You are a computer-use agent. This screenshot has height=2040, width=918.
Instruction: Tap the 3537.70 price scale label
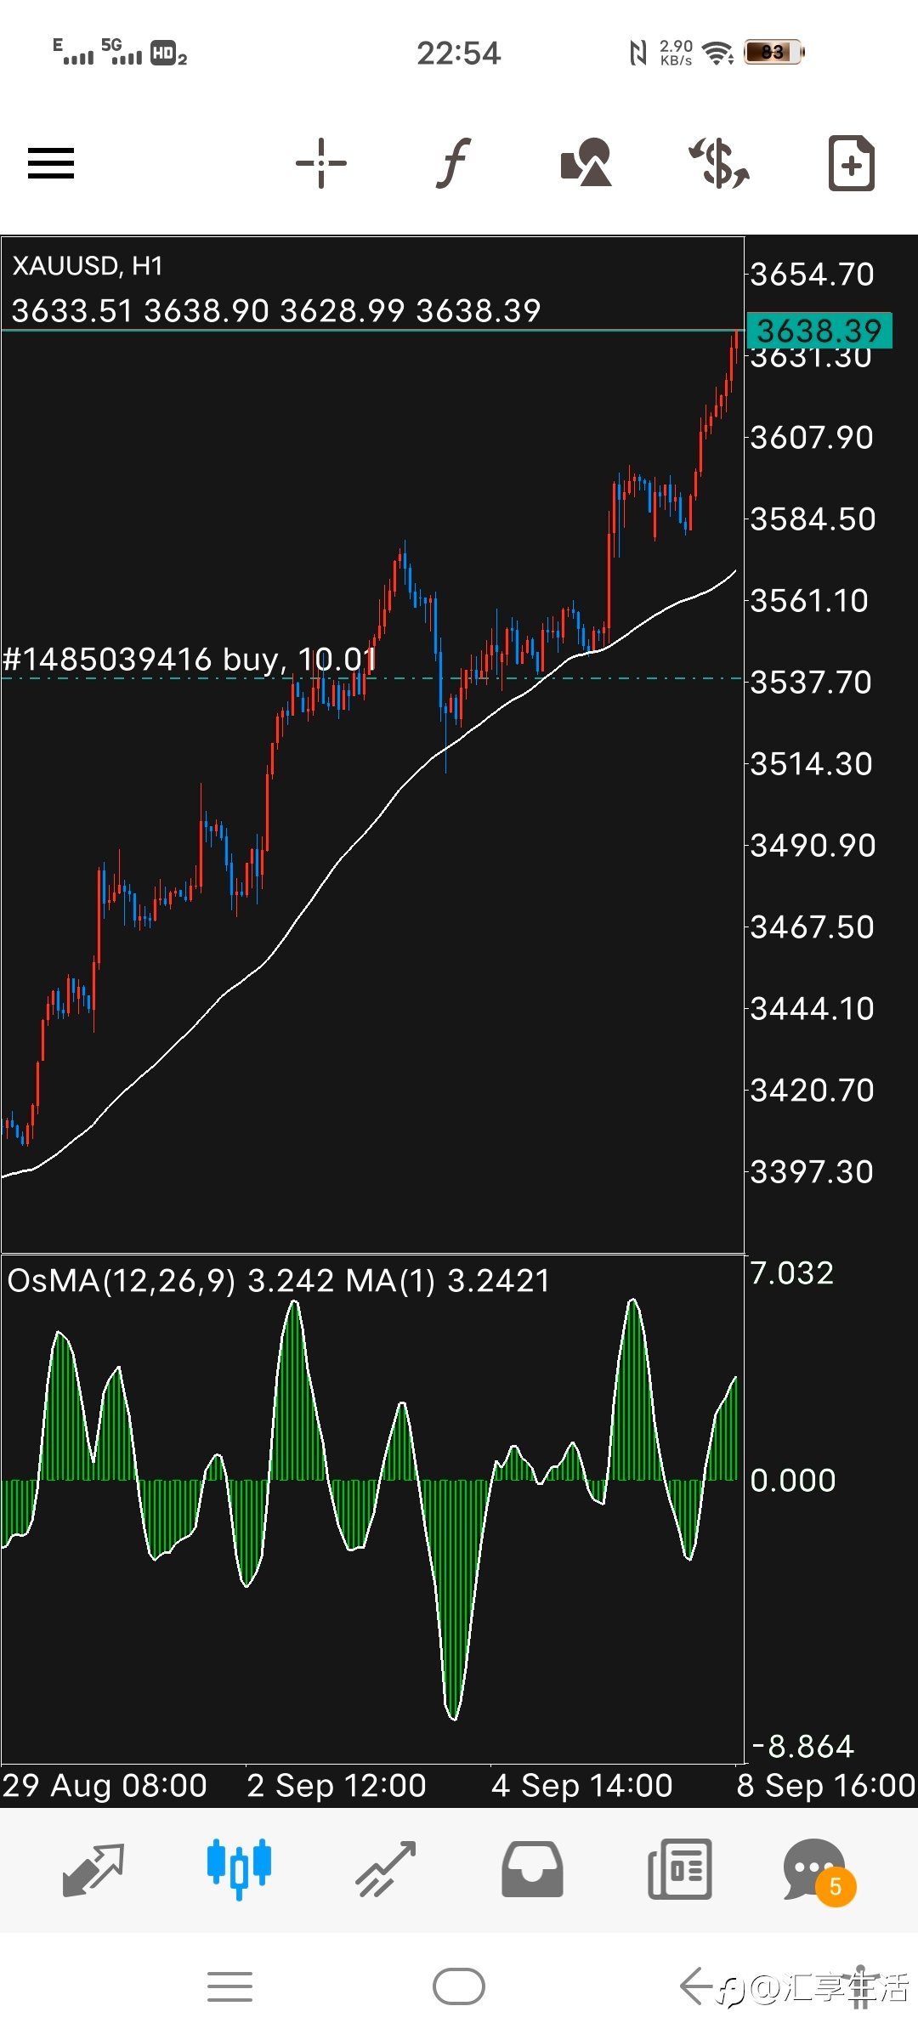811,683
